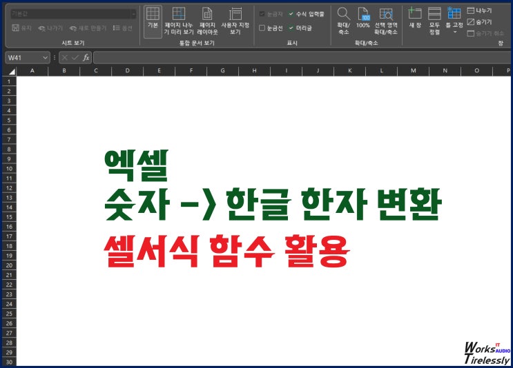Expand the W41 name box dropdown
513x368 pixels.
click(x=45, y=58)
